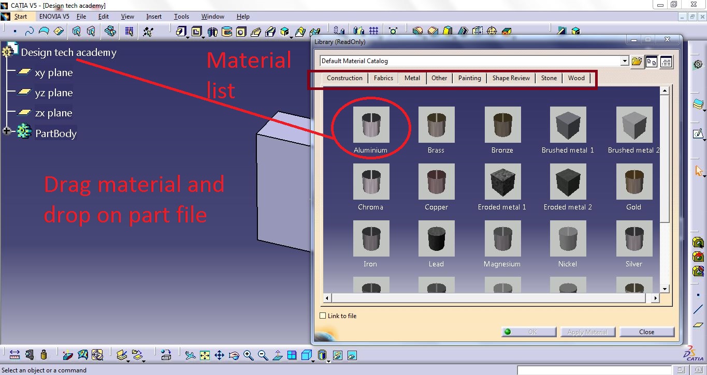Open the Default Material Catalog dropdown
707x375 pixels.
[625, 61]
